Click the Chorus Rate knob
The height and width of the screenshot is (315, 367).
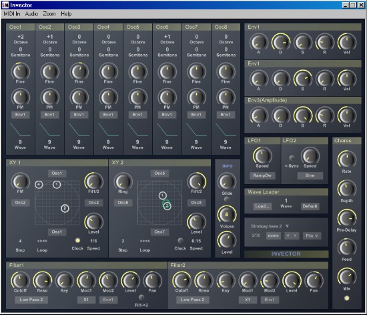(x=346, y=160)
